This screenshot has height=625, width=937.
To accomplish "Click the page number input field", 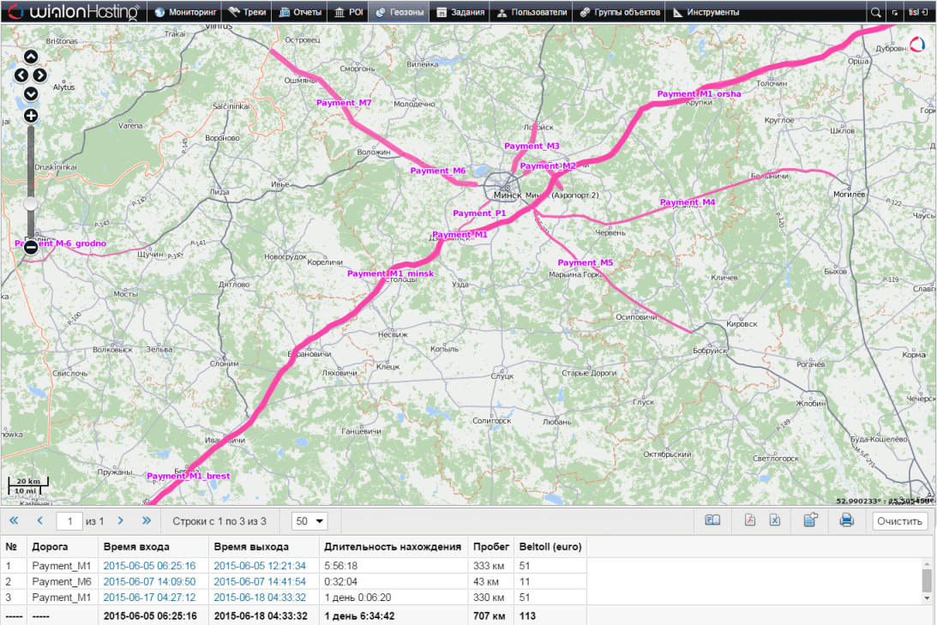I will [69, 520].
